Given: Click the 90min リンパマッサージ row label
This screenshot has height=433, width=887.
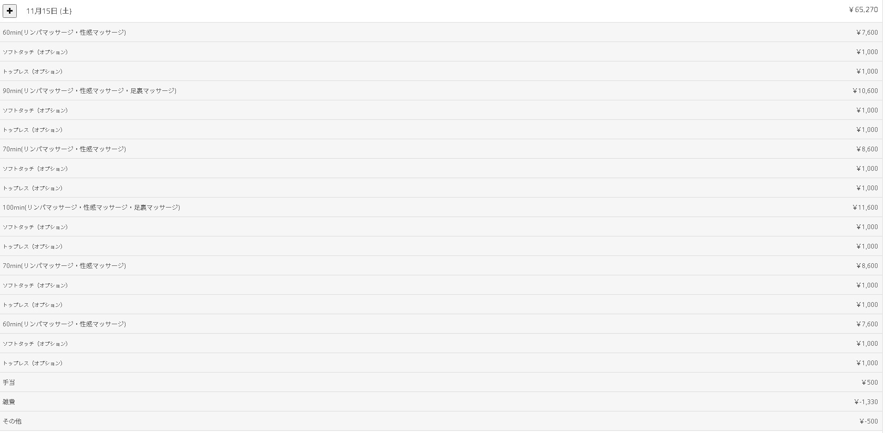Looking at the screenshot, I should [89, 91].
